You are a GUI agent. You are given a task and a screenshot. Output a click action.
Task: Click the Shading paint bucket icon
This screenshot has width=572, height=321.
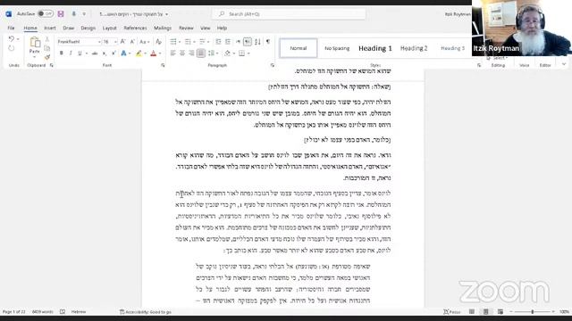[227, 53]
